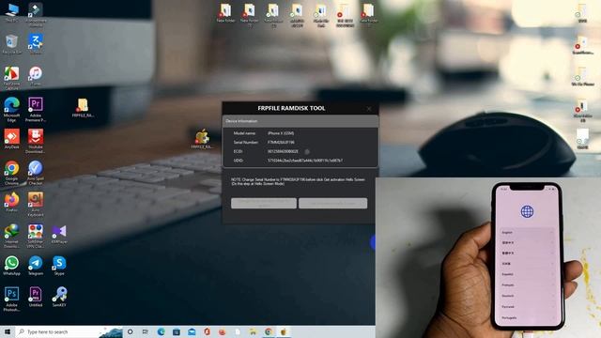601x338 pixels.
Task: Open This PC desktop icon
Action: (x=12, y=11)
